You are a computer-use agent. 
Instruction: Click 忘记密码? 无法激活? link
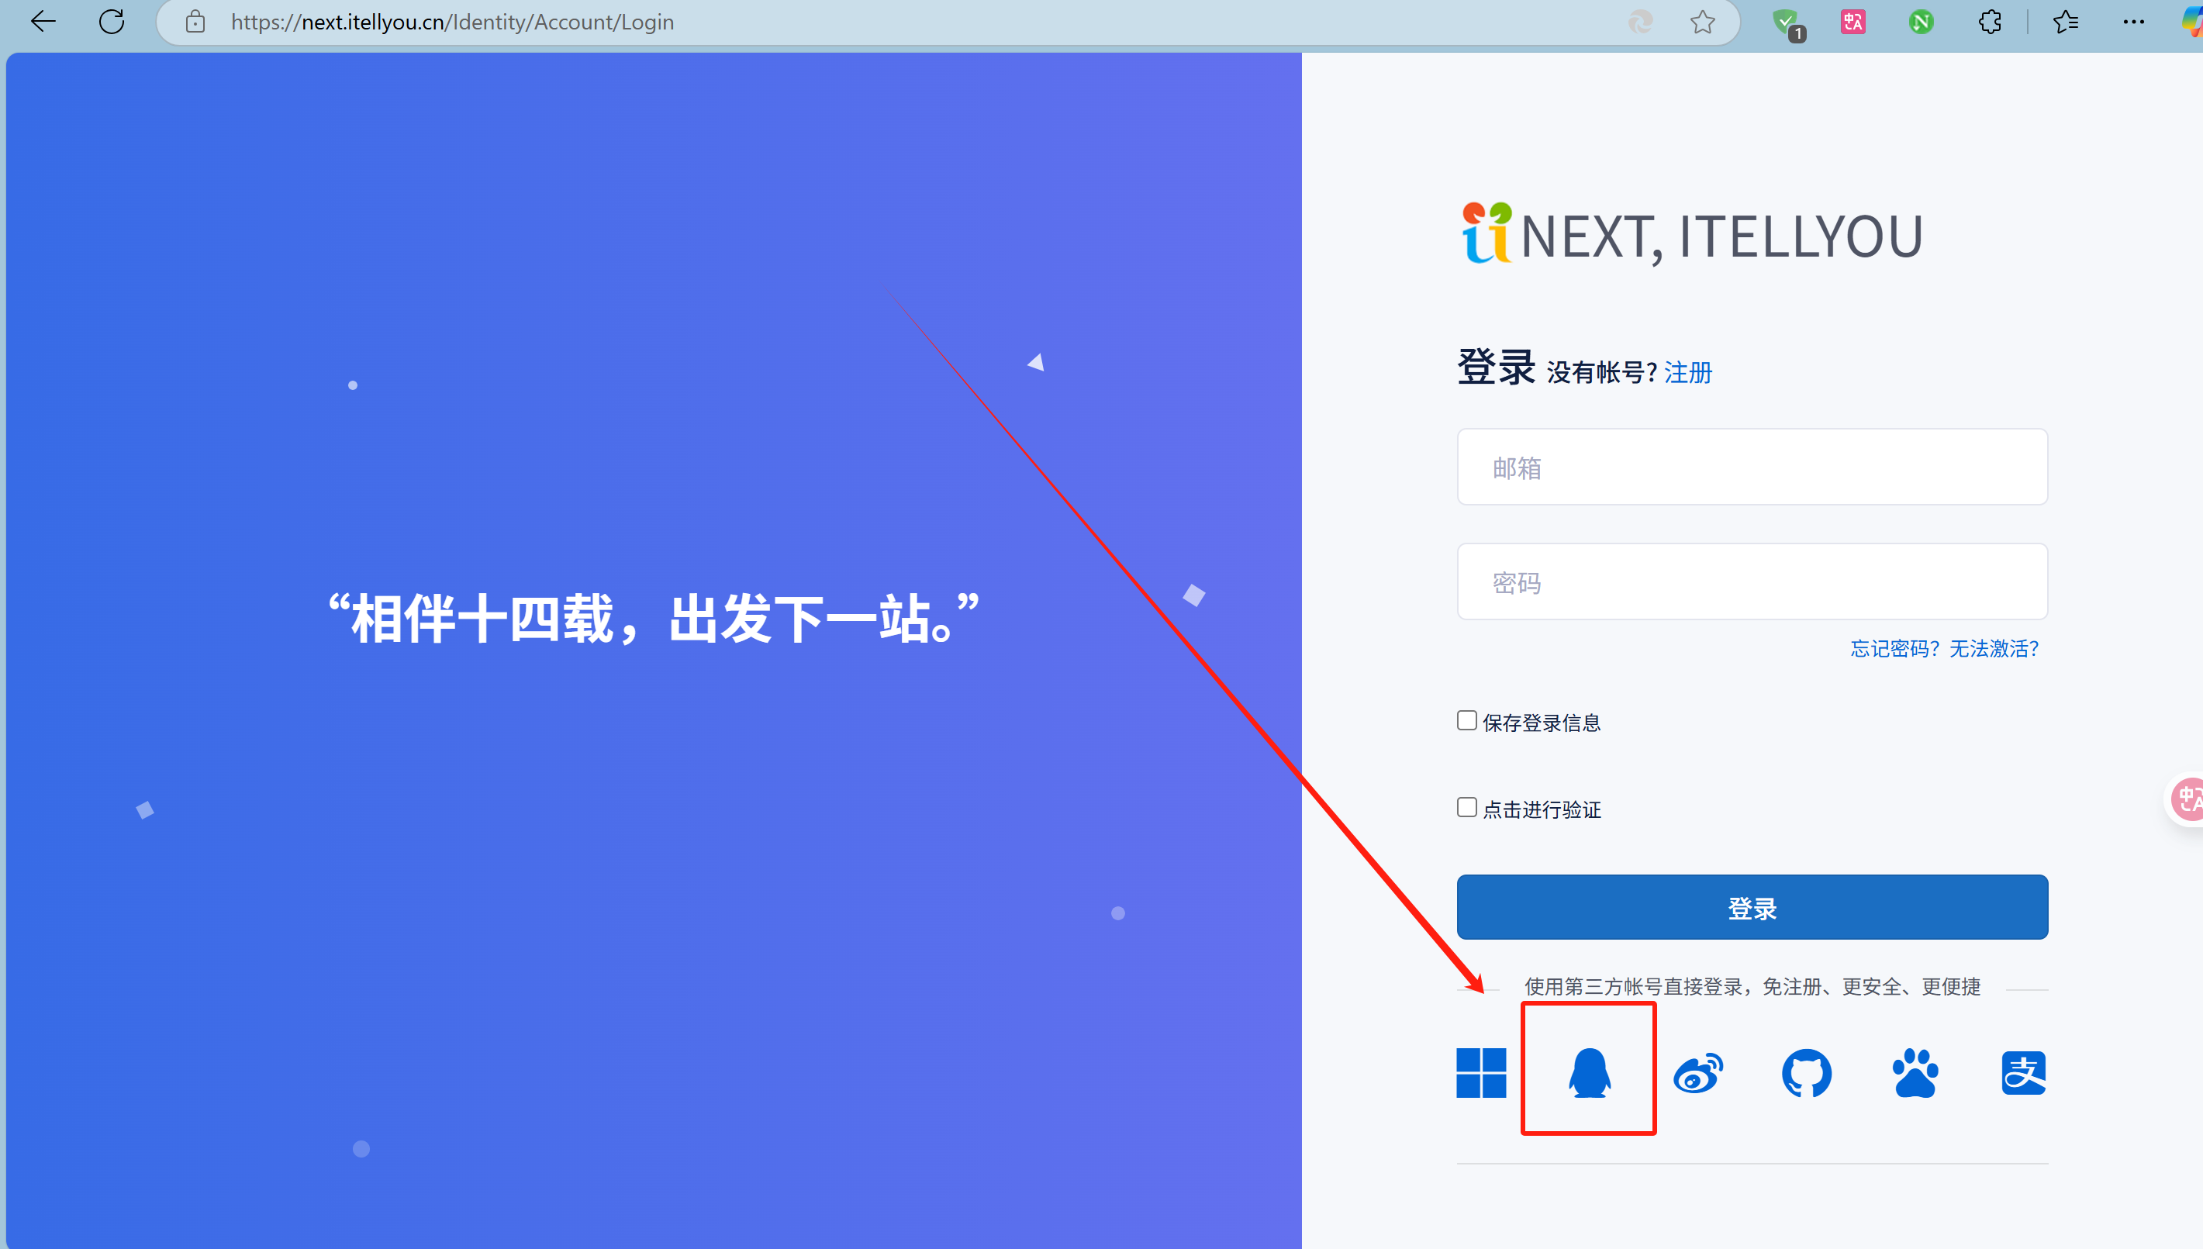coord(1944,648)
